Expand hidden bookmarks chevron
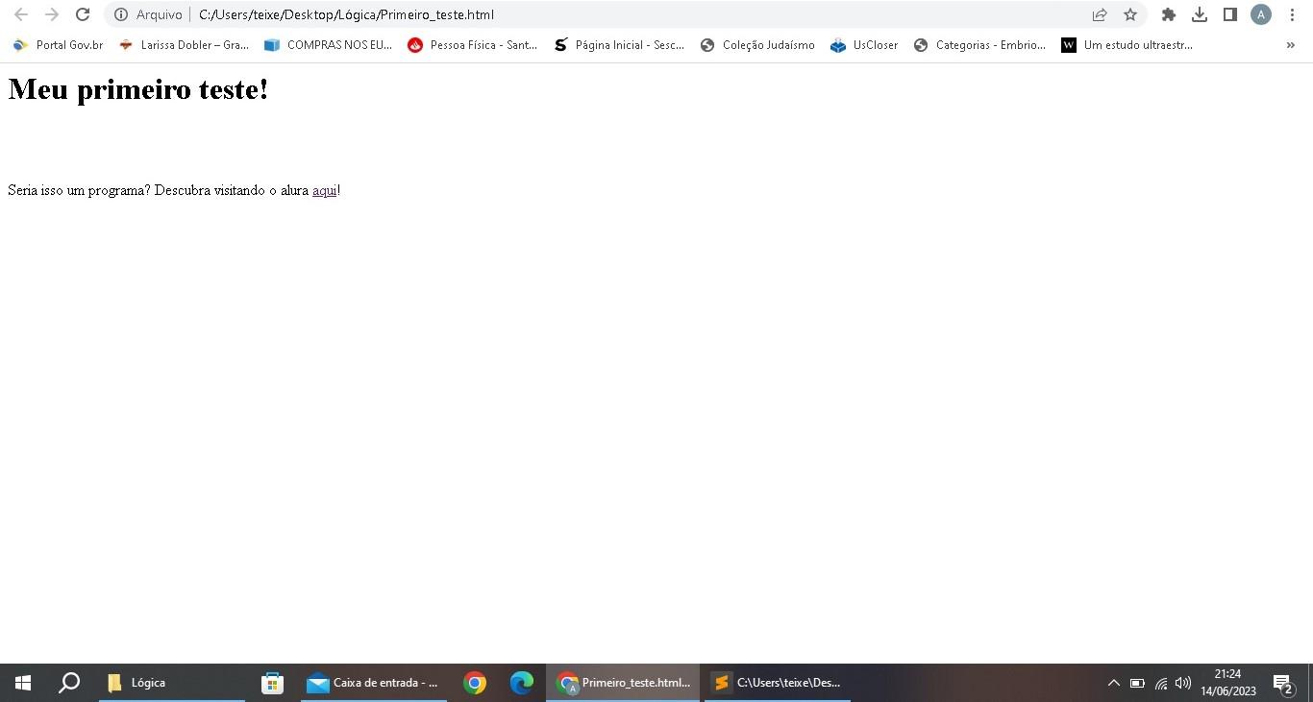The height and width of the screenshot is (702, 1313). coord(1290,45)
